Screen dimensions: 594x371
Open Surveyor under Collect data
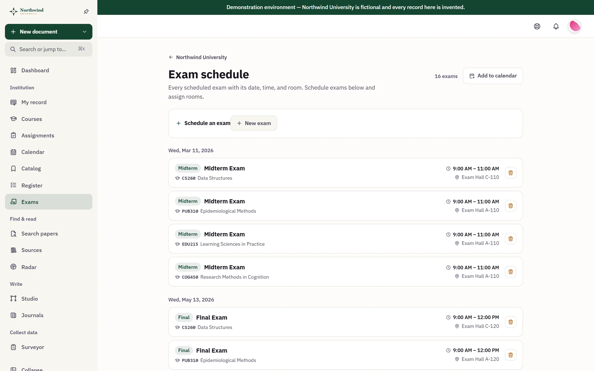click(x=49, y=347)
